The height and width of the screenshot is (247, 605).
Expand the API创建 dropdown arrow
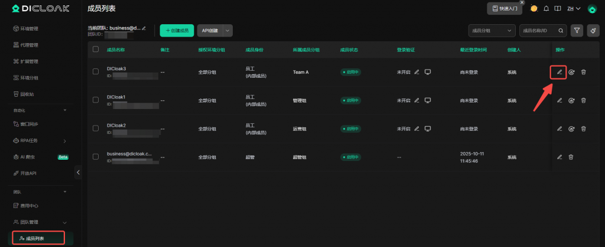coord(227,30)
